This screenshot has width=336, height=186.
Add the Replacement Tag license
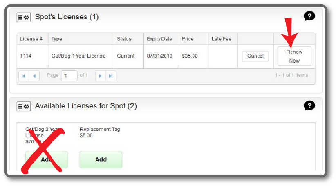[x=101, y=159]
